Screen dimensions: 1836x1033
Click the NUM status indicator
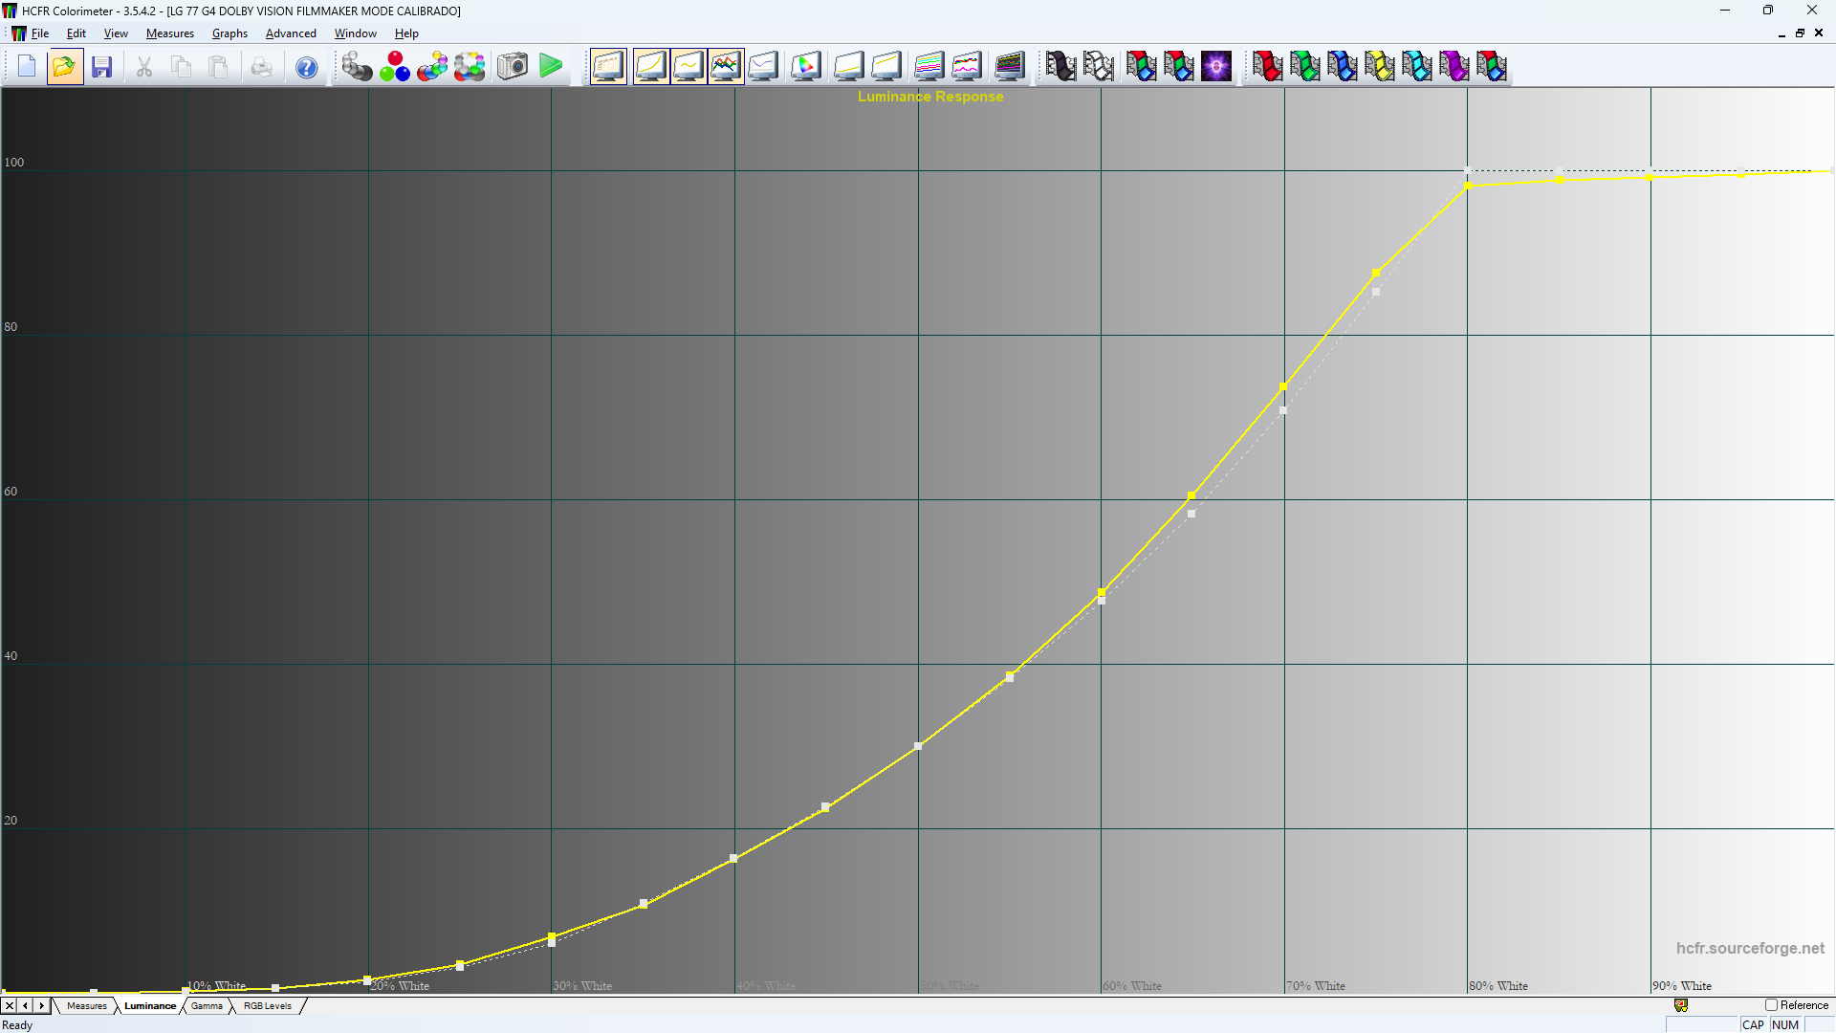click(x=1784, y=1024)
